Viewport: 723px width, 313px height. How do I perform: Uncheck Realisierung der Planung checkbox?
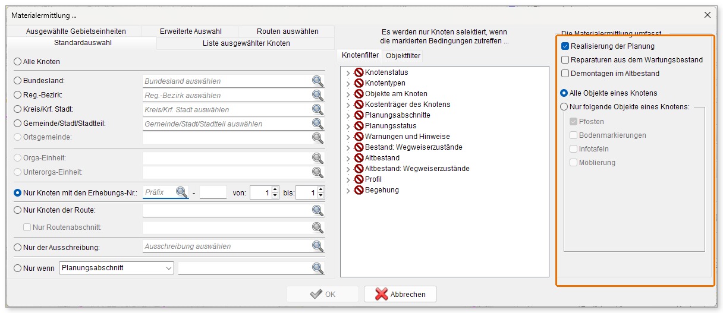point(565,46)
